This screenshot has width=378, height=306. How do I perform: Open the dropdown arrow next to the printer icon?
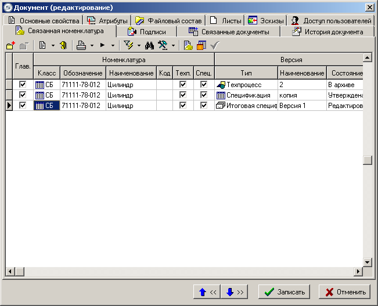(x=92, y=45)
